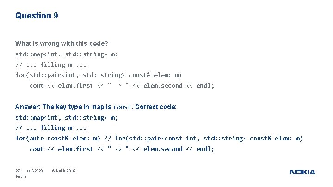Click the date 11/2/2020 in the footer
Screen dimensions: 333x187
click(35, 171)
